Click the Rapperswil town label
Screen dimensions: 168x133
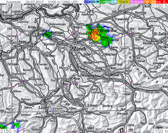pyautogui.click(x=112, y=75)
